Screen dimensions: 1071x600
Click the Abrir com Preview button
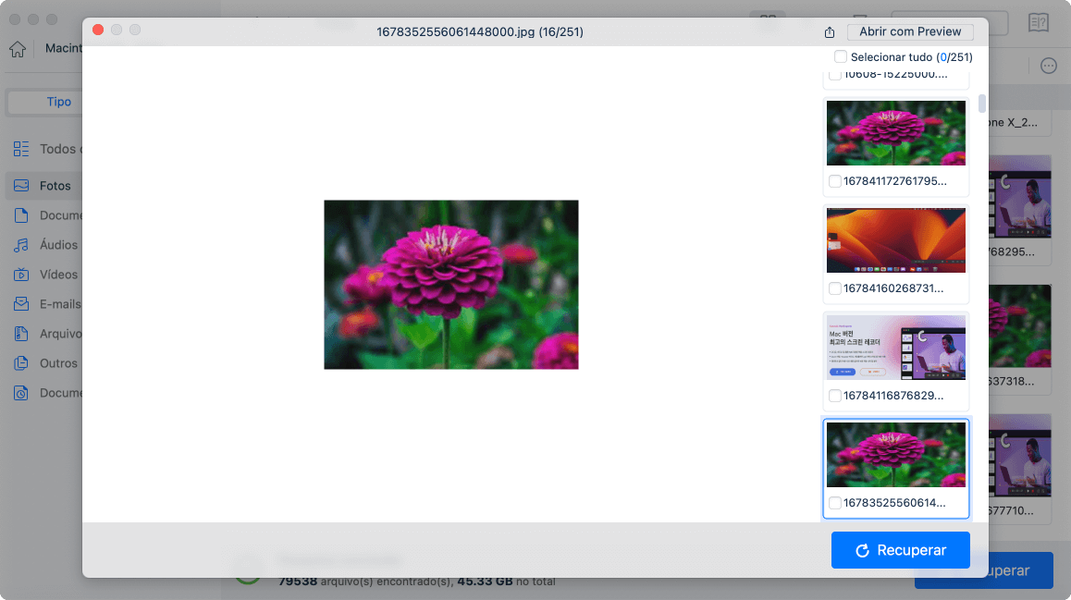(x=910, y=31)
